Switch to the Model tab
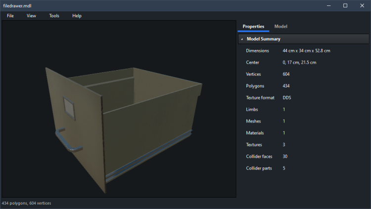 pyautogui.click(x=281, y=26)
